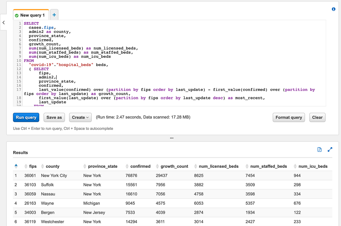341x226 pixels.
Task: Format the SQL with Format query
Action: coord(289,117)
